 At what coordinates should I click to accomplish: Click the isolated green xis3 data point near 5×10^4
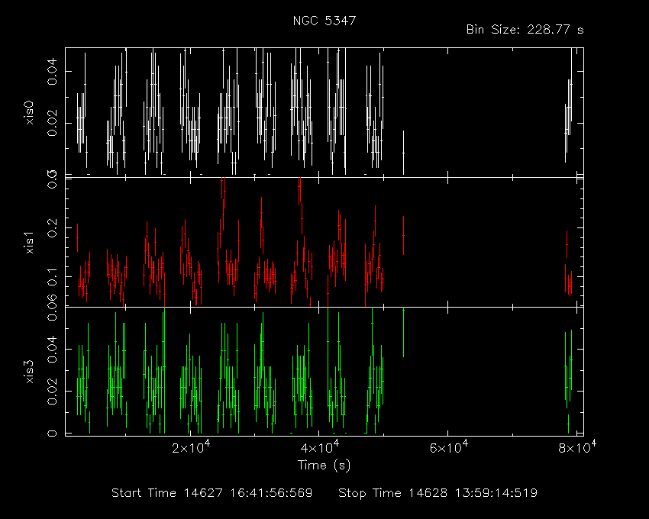404,332
